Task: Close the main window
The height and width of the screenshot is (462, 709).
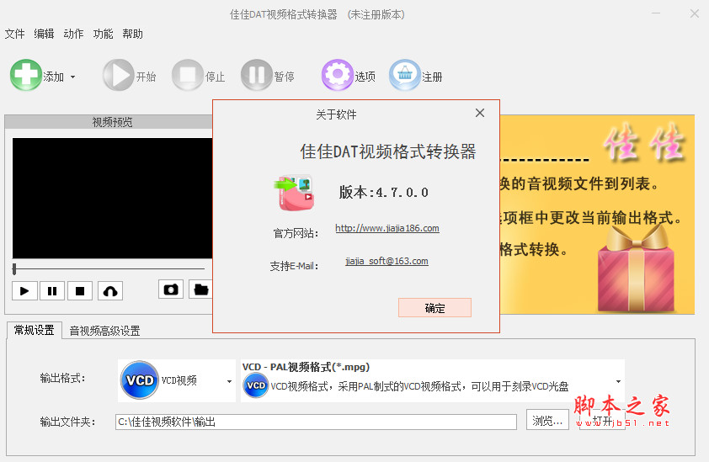Action: [695, 13]
